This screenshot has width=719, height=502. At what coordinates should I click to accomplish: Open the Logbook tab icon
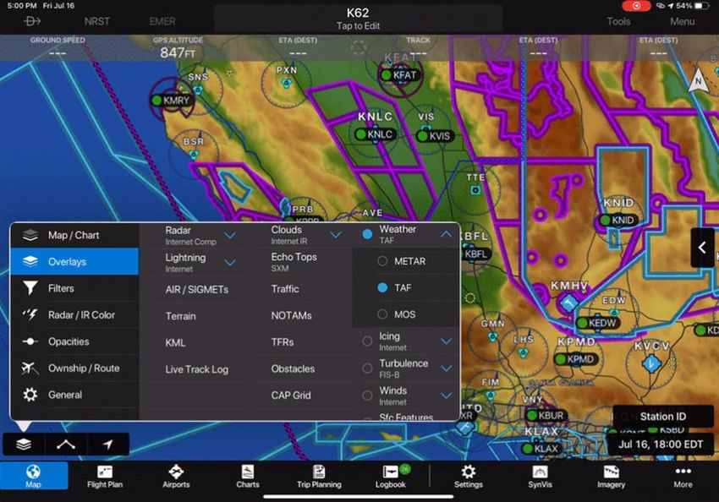point(391,472)
